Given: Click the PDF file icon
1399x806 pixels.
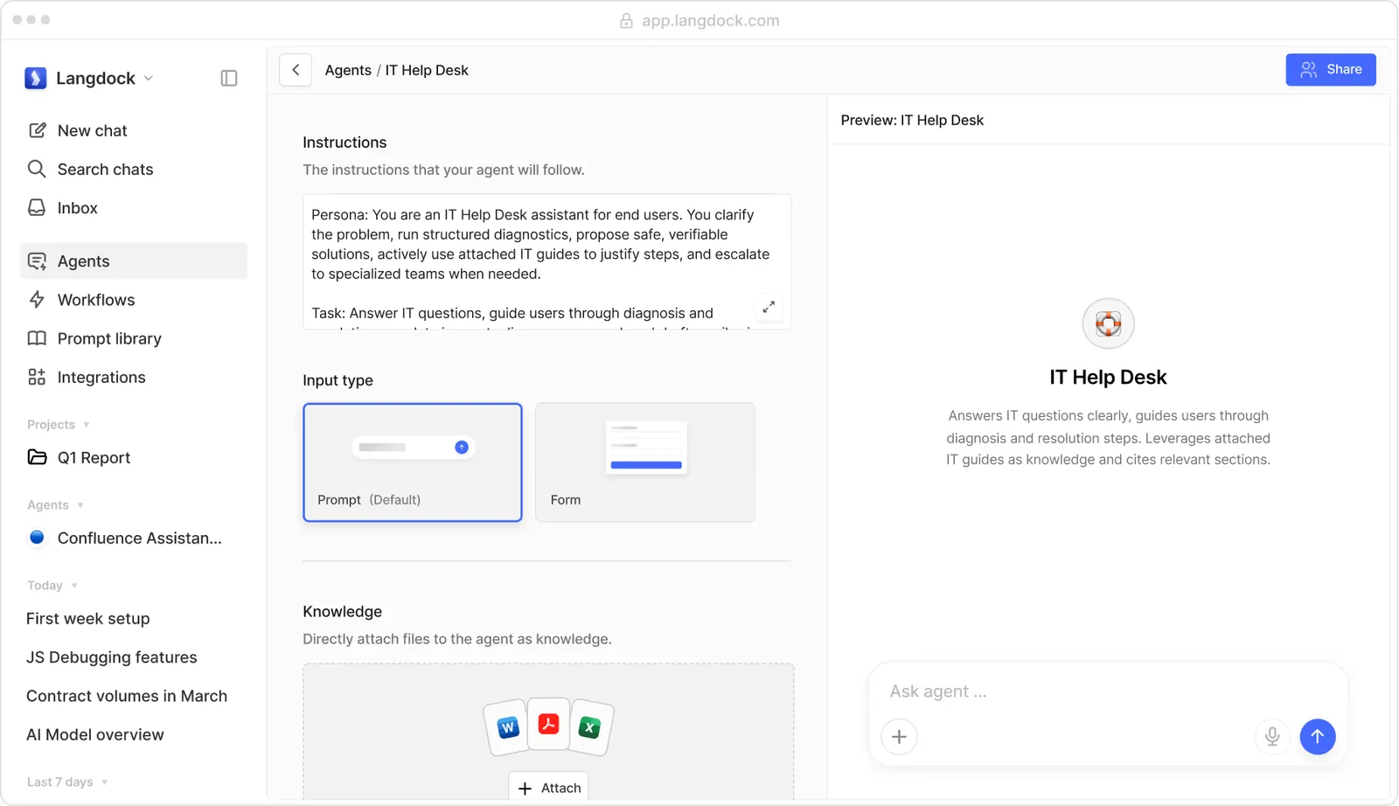Looking at the screenshot, I should tap(549, 724).
